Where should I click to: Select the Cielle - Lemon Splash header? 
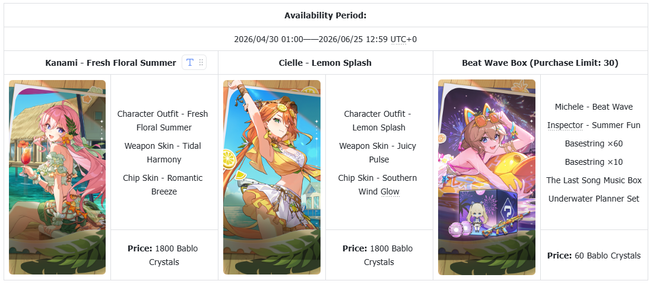click(x=325, y=63)
